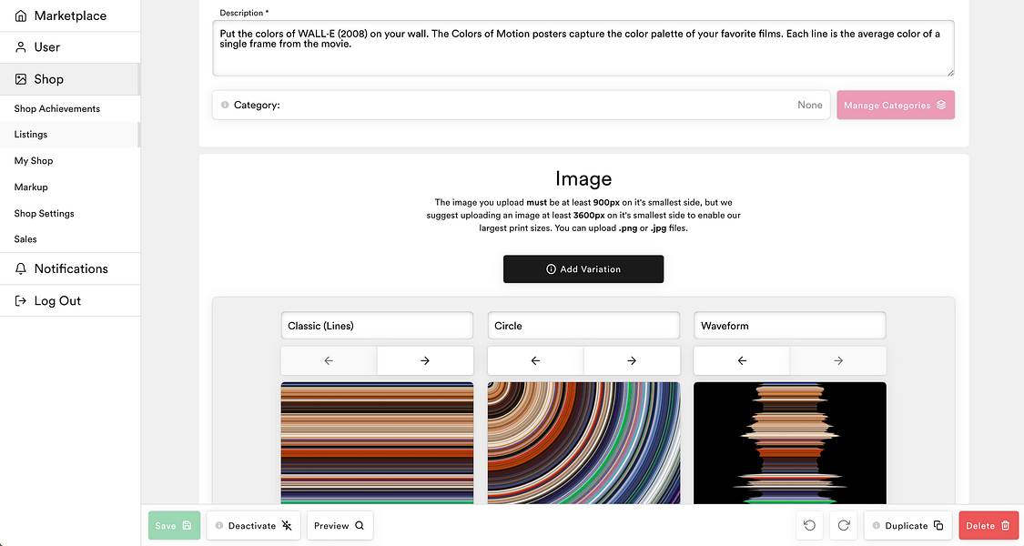Viewport: 1024px width, 546px height.
Task: Select the Waveform variation image thumbnail
Action: tap(789, 443)
